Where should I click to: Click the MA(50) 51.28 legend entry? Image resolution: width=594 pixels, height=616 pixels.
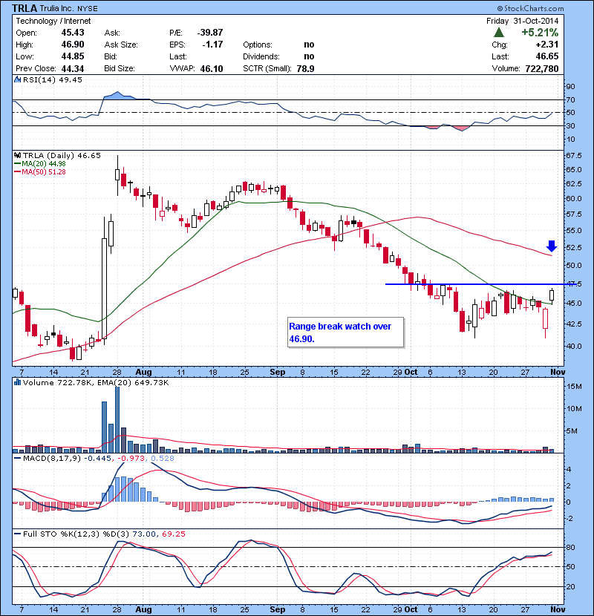click(x=39, y=172)
